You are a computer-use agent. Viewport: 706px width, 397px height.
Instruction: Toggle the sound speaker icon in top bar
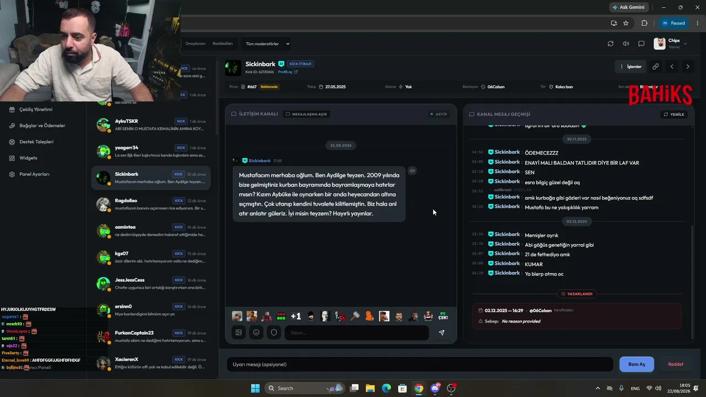point(625,44)
